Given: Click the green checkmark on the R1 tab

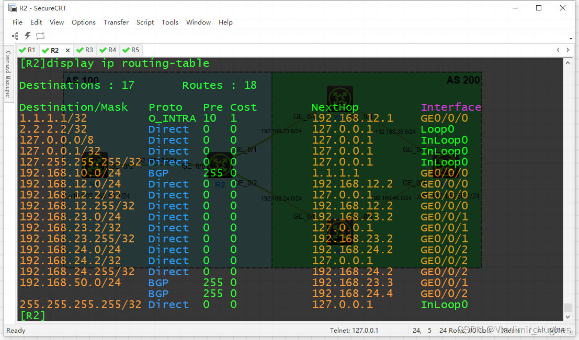Looking at the screenshot, I should point(21,50).
